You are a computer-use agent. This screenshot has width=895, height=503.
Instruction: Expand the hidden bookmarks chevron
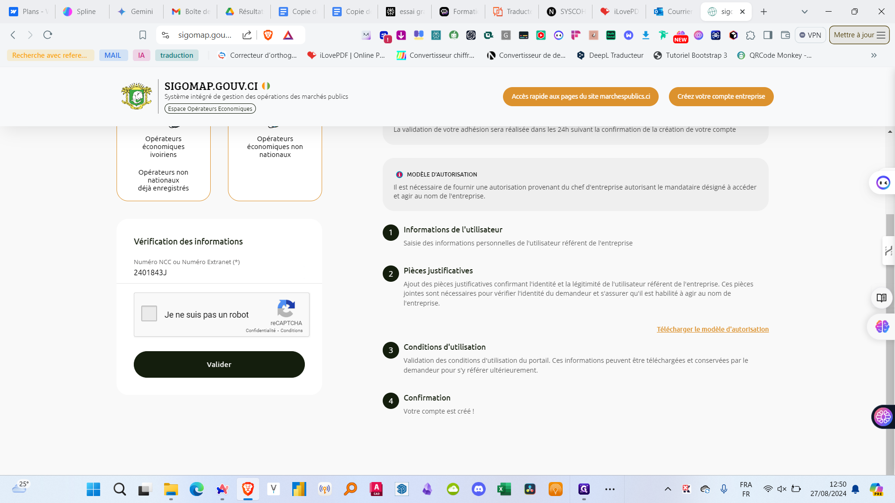[x=874, y=55]
